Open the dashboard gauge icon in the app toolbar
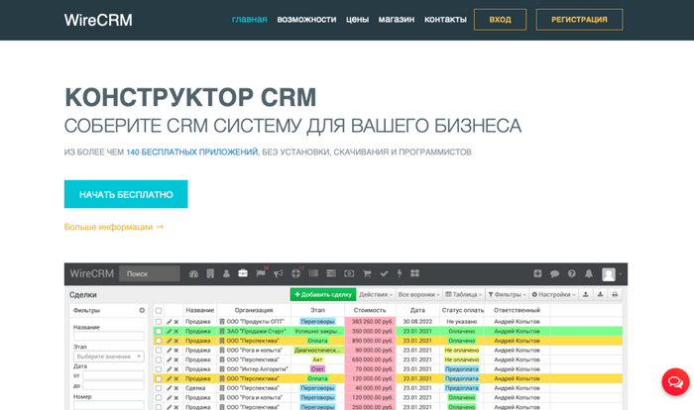694x410 pixels. (x=193, y=273)
